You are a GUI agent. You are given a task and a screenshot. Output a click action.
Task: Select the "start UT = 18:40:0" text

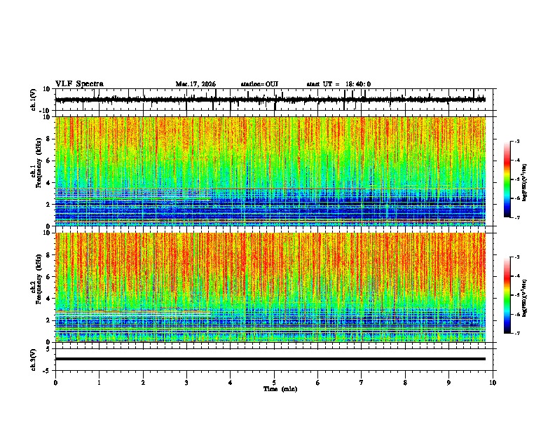[x=338, y=84]
